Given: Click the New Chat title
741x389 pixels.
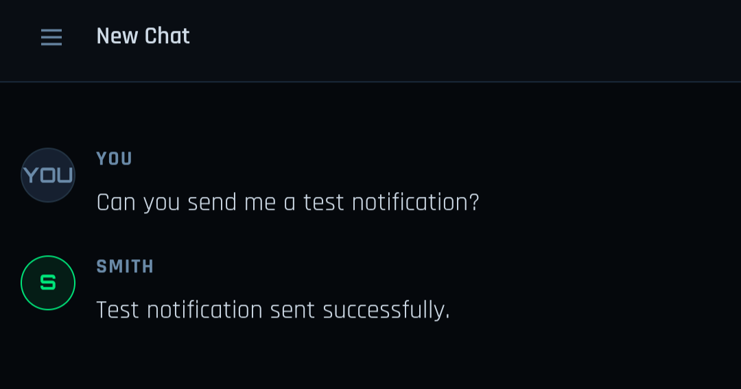Looking at the screenshot, I should click(143, 36).
